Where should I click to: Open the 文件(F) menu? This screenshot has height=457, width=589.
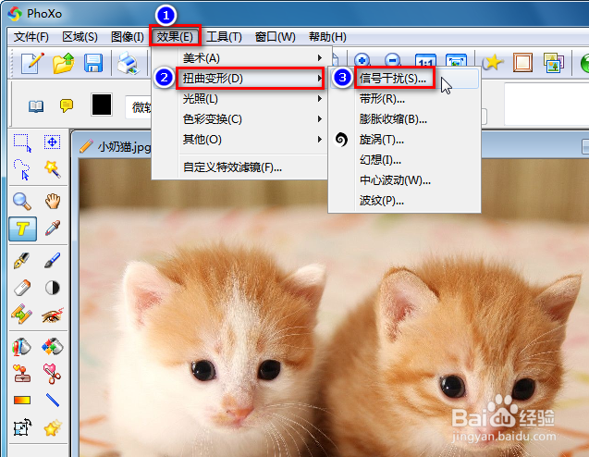click(31, 37)
